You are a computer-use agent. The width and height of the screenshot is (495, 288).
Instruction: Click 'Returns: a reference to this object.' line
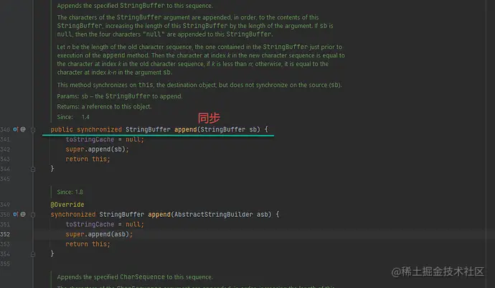click(x=104, y=106)
